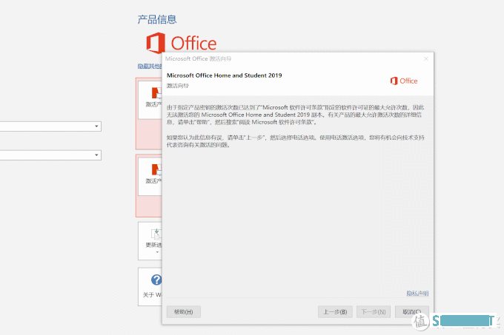This screenshot has width=504, height=335.
Task: Click the upper 激活产品 activate product tile
Action: [x=150, y=100]
